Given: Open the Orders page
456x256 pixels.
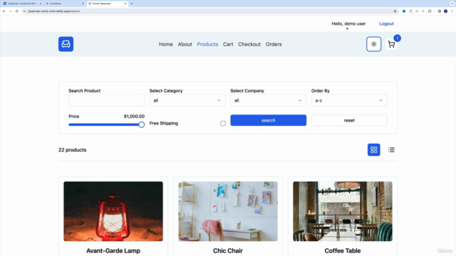Looking at the screenshot, I should click(274, 44).
